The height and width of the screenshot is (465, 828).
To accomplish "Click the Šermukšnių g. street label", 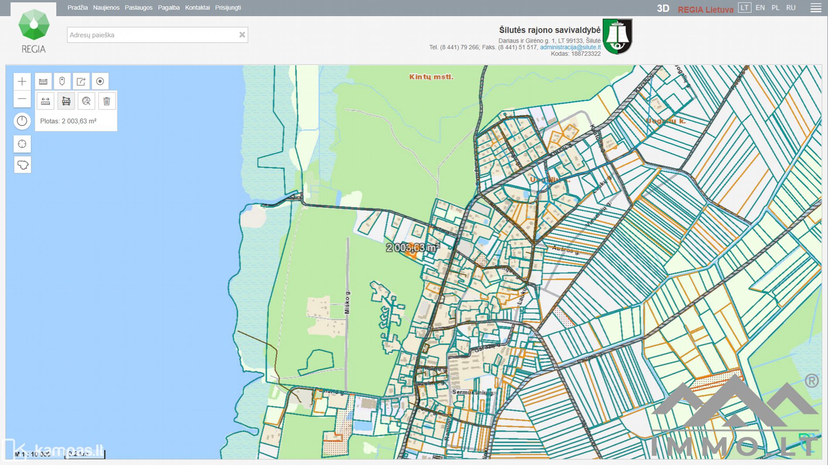I will click(x=473, y=392).
